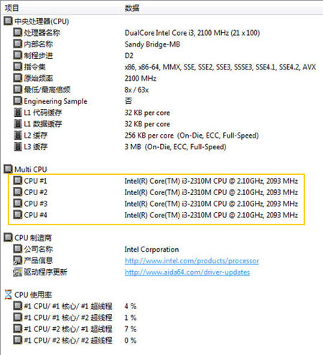
Task: Select the 最低/最高倍频 row
Action: point(161,90)
